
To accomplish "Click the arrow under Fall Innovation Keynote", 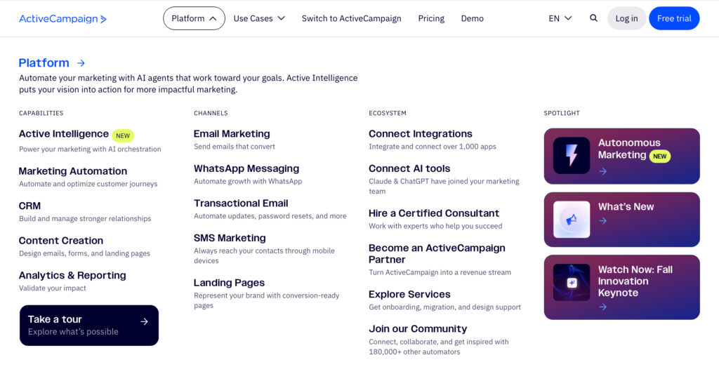I will coord(603,307).
